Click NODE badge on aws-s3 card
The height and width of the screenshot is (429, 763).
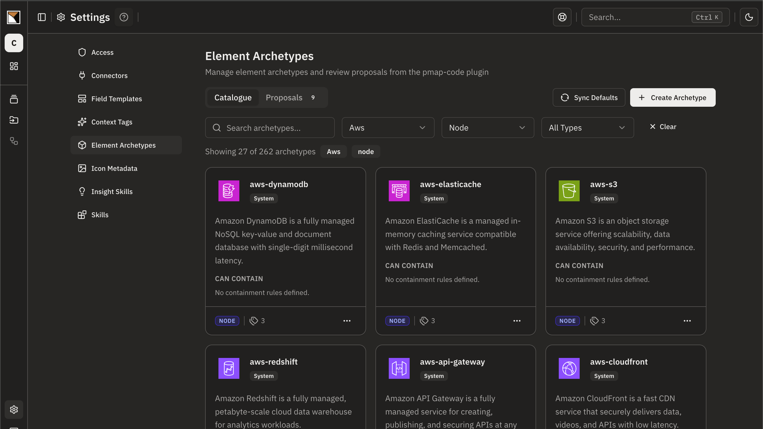pyautogui.click(x=567, y=321)
